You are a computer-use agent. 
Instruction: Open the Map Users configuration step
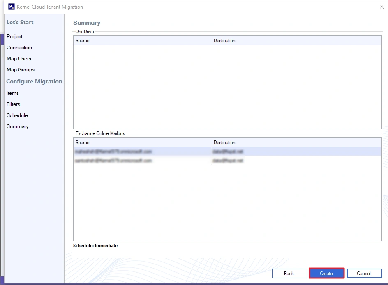[18, 59]
